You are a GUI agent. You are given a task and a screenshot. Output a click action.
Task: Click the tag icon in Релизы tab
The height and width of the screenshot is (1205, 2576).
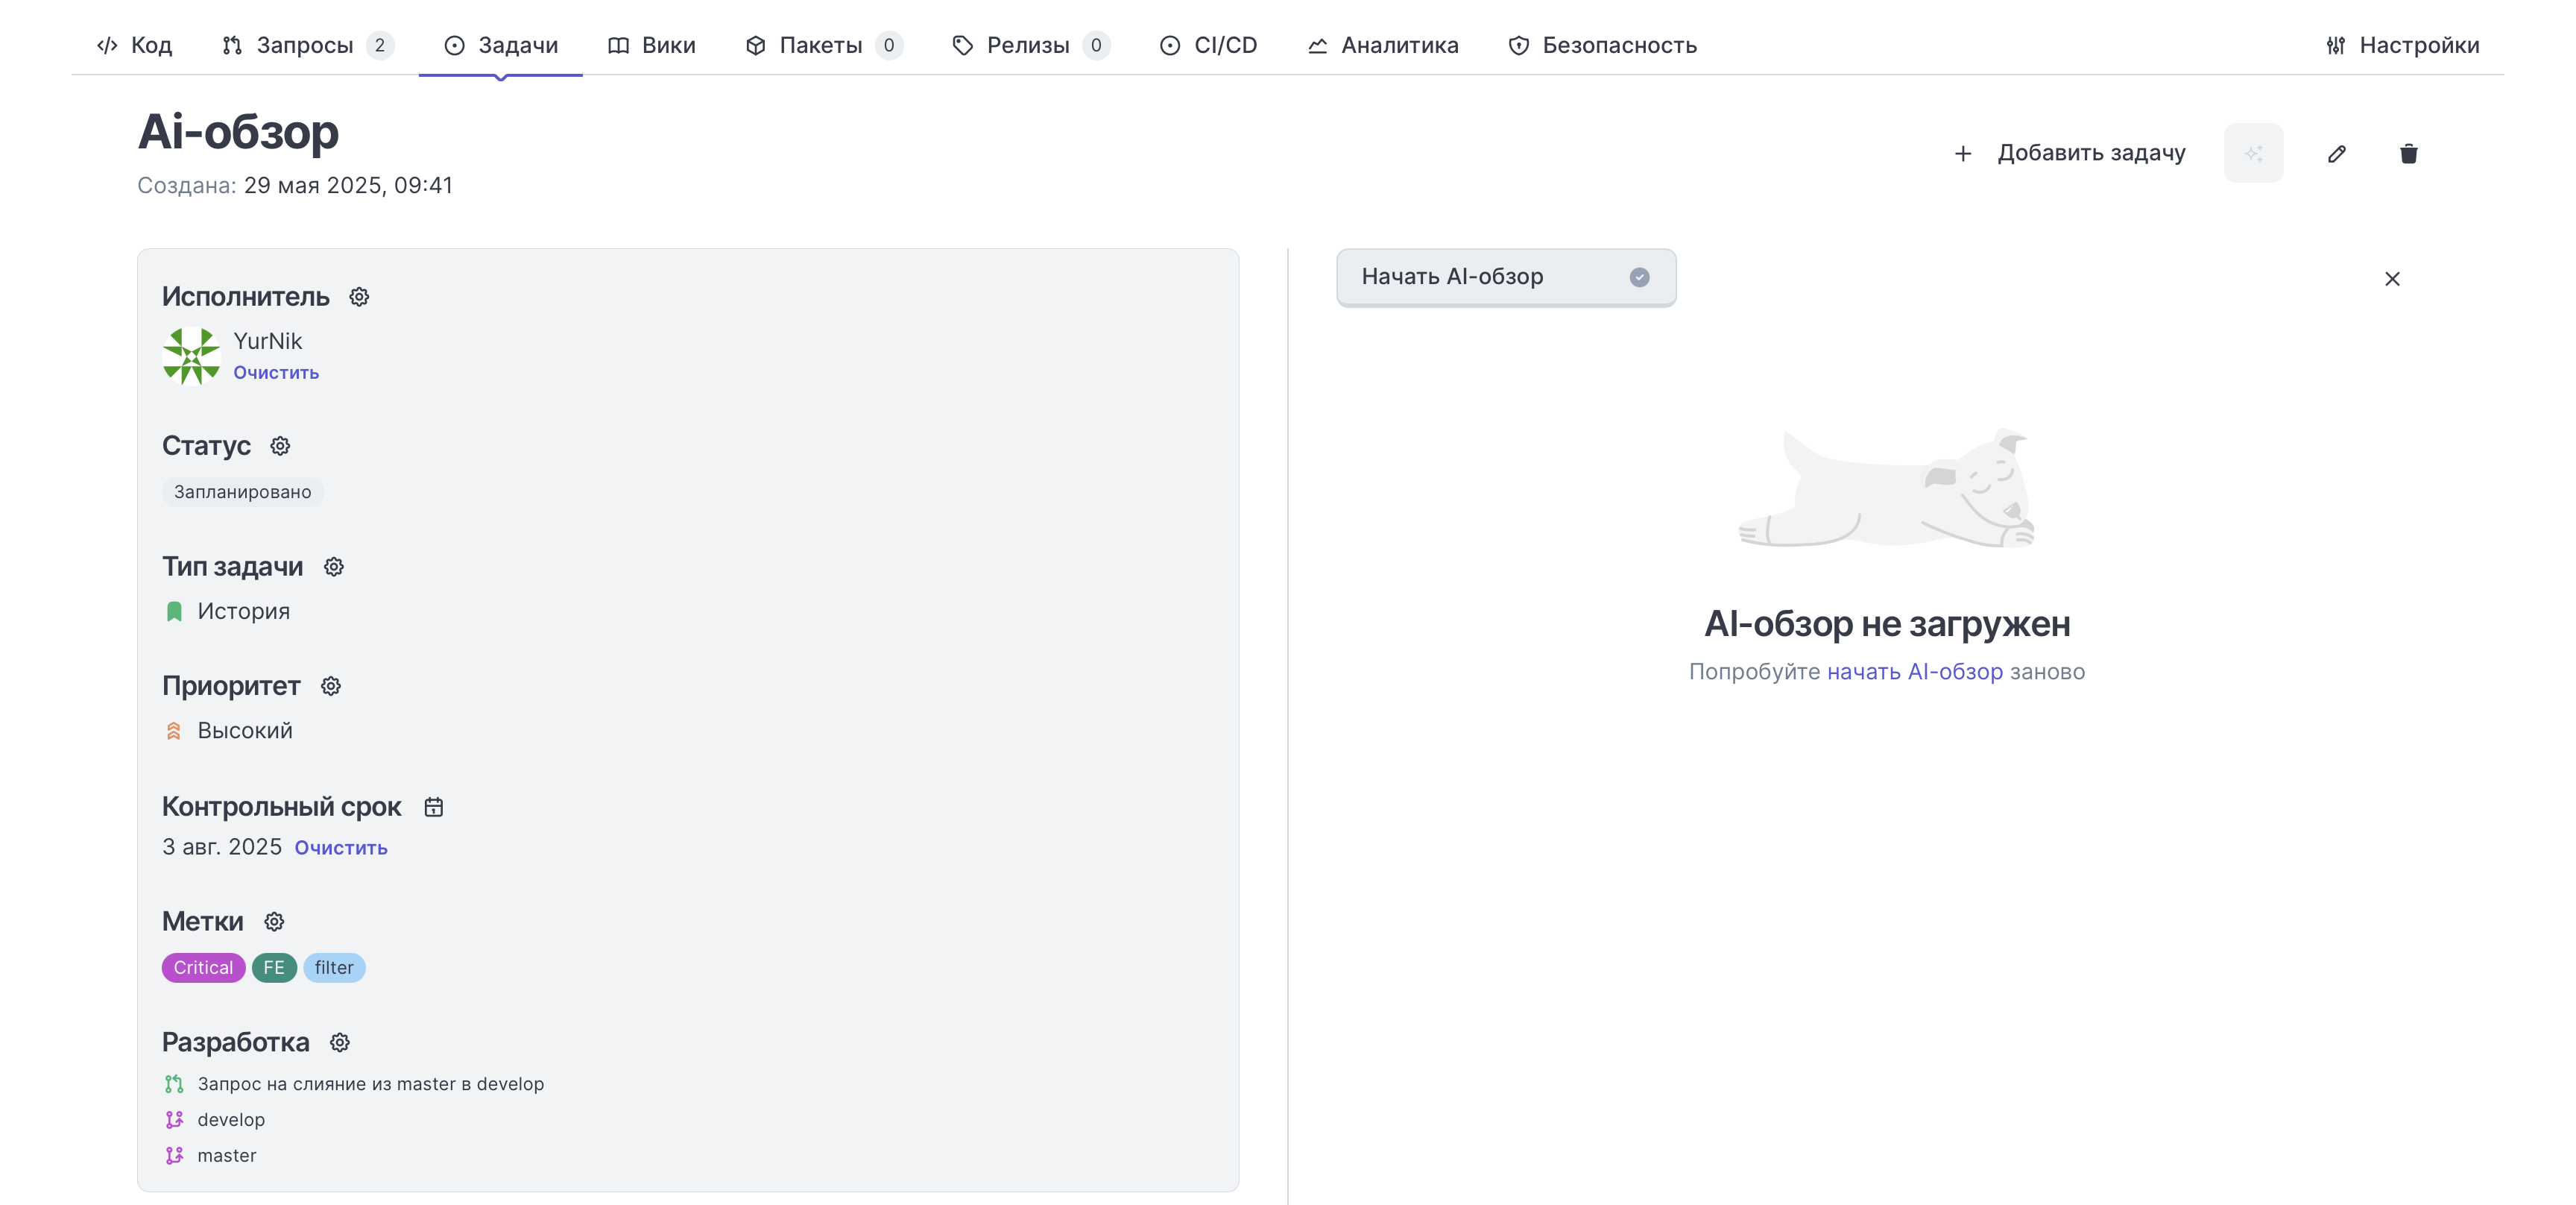pyautogui.click(x=962, y=45)
